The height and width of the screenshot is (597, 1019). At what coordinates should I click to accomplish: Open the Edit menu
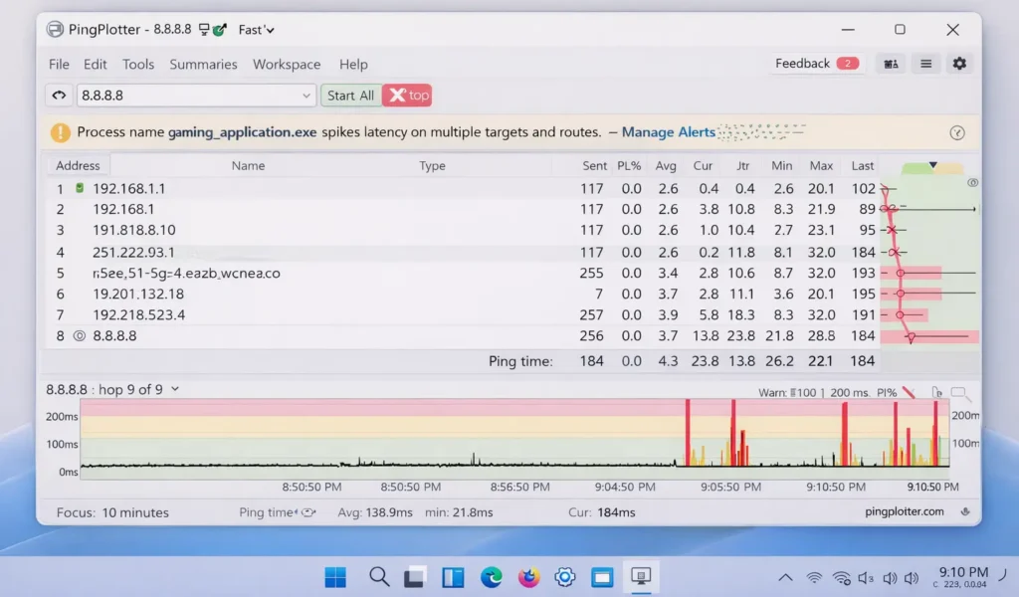point(95,65)
